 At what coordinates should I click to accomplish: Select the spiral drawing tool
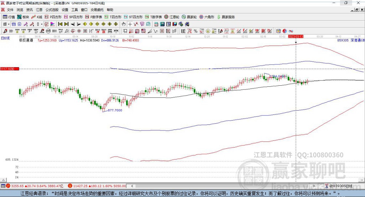[36, 31]
